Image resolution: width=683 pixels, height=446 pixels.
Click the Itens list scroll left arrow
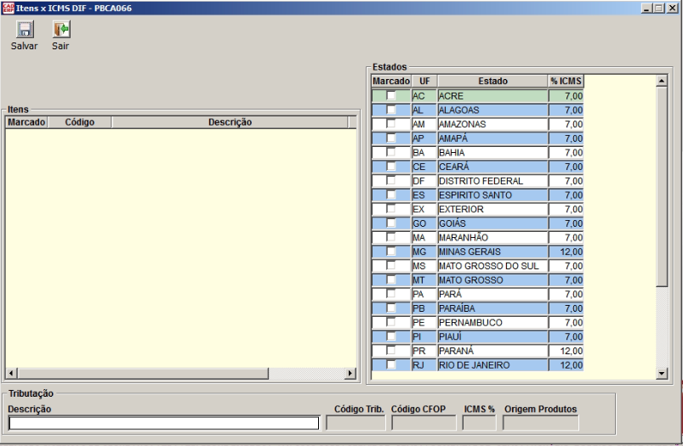(12, 373)
